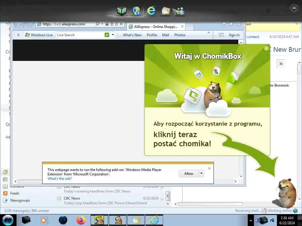Click the blocked image red X placeholder
The image size is (302, 226).
[x=281, y=64]
